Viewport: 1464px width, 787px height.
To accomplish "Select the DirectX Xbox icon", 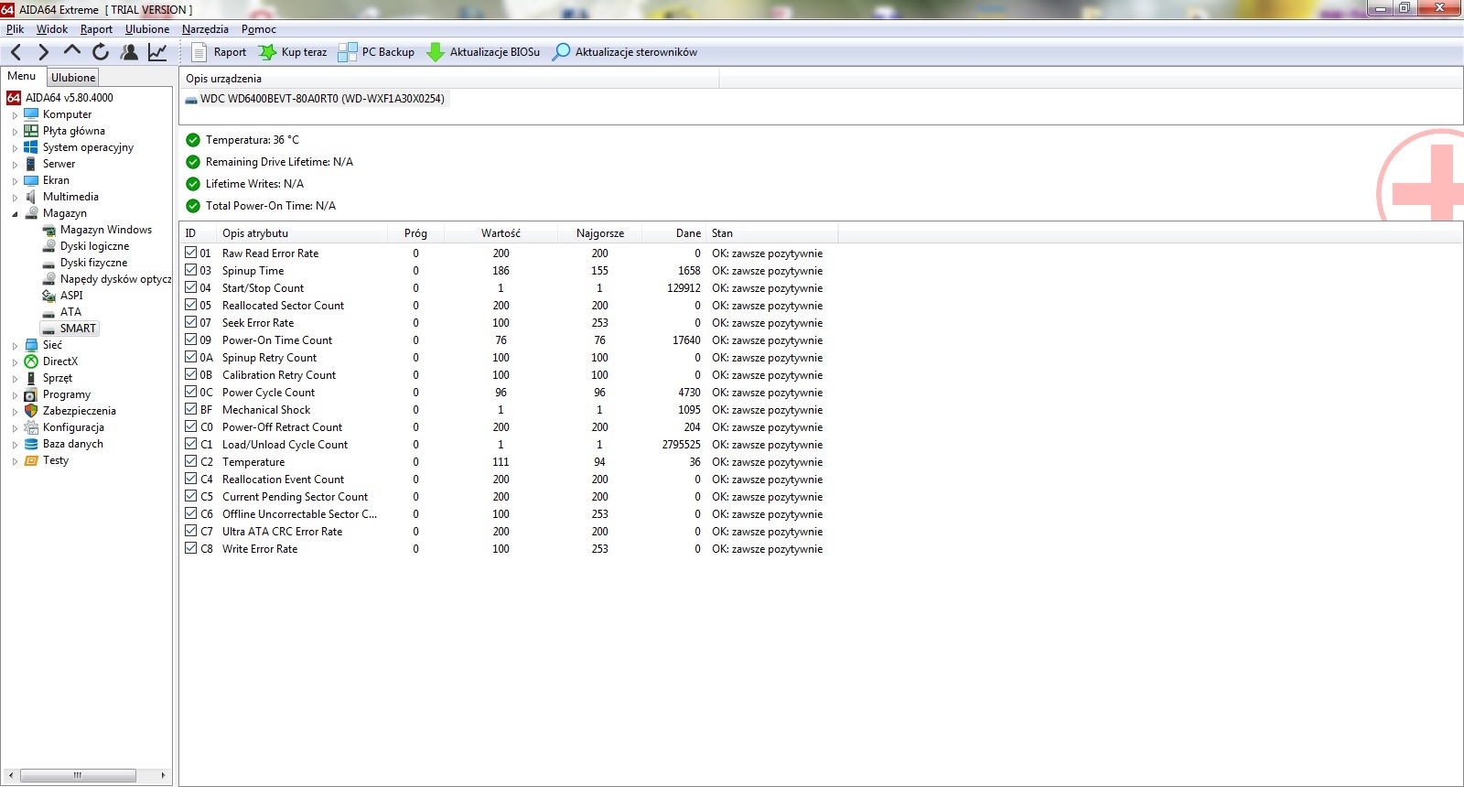I will (32, 361).
